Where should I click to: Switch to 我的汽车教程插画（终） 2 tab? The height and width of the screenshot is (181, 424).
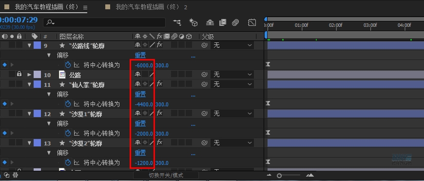point(151,7)
